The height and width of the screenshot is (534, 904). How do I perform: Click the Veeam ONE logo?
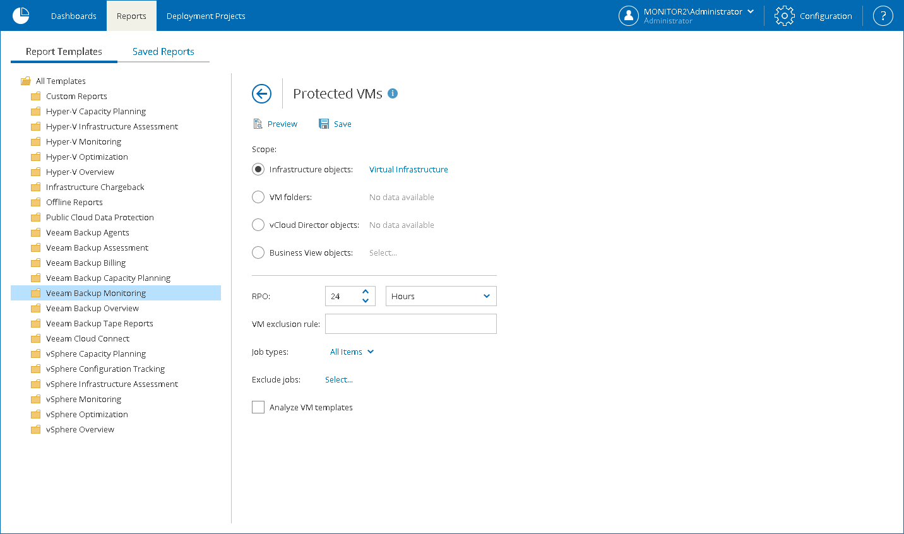click(21, 16)
